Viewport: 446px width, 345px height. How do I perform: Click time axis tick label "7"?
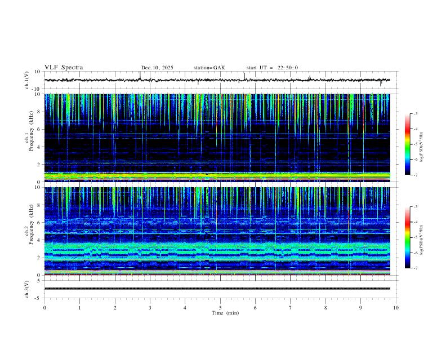click(x=291, y=308)
